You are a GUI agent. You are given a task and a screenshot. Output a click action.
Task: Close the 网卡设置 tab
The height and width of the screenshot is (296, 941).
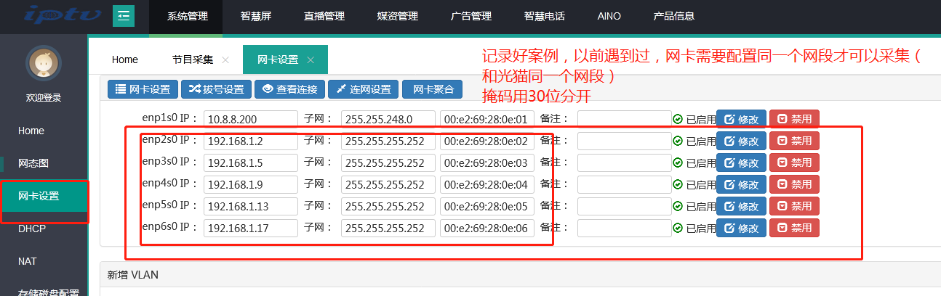coord(311,59)
